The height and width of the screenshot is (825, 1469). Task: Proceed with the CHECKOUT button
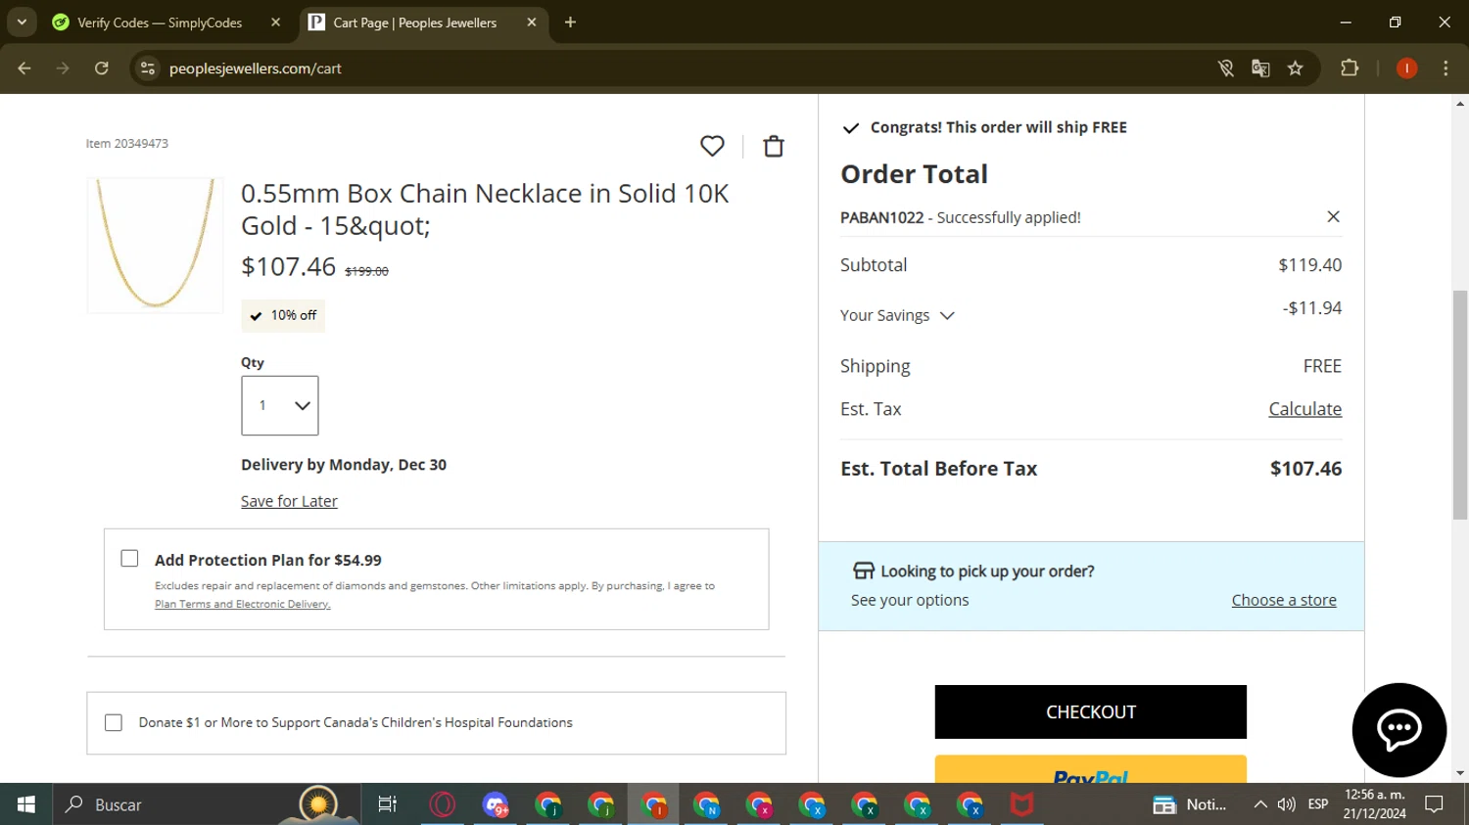click(x=1090, y=711)
